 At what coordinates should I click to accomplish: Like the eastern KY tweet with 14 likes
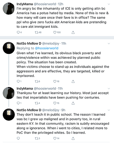tap(55, 138)
